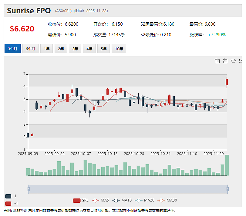Click the 2025-11-20 axis label
The image size is (246, 216).
coord(214,154)
